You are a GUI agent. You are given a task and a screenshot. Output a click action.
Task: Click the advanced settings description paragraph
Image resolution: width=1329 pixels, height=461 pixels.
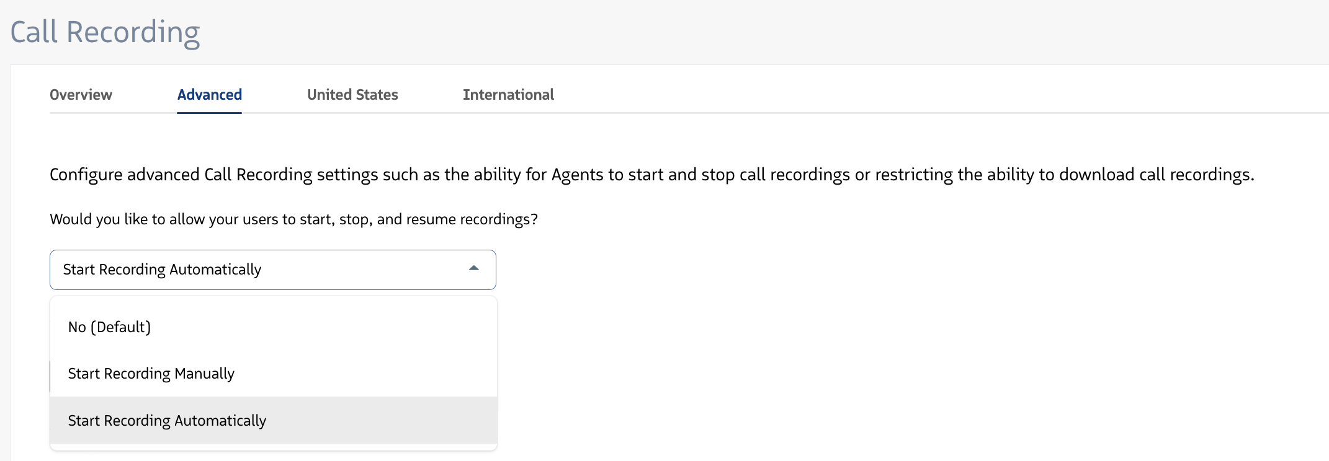[x=651, y=175]
